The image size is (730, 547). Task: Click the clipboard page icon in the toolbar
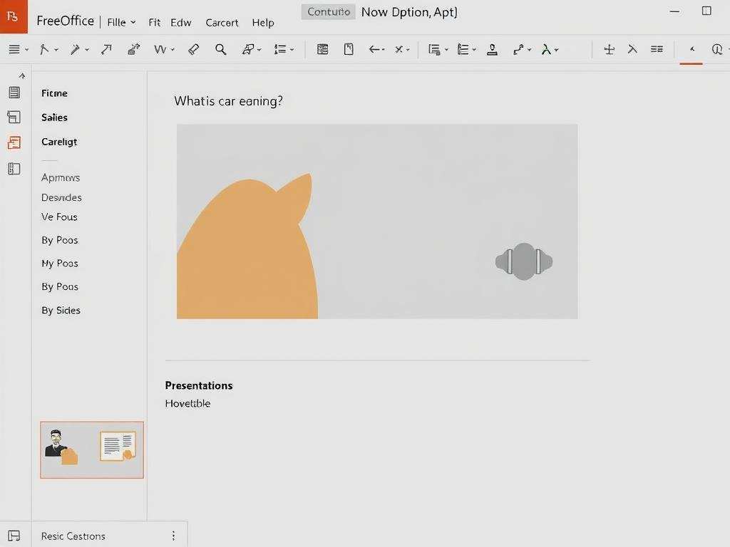(x=349, y=49)
